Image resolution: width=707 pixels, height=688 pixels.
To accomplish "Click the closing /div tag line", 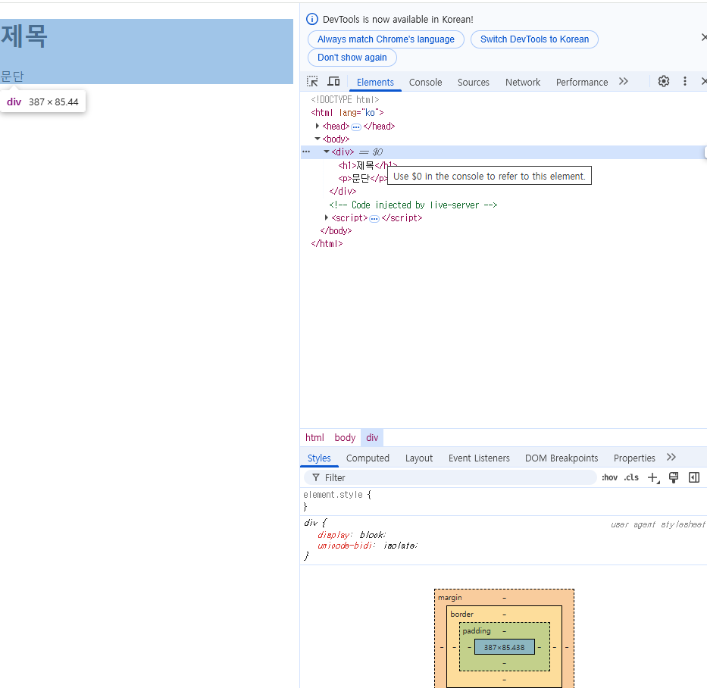I will coord(343,192).
